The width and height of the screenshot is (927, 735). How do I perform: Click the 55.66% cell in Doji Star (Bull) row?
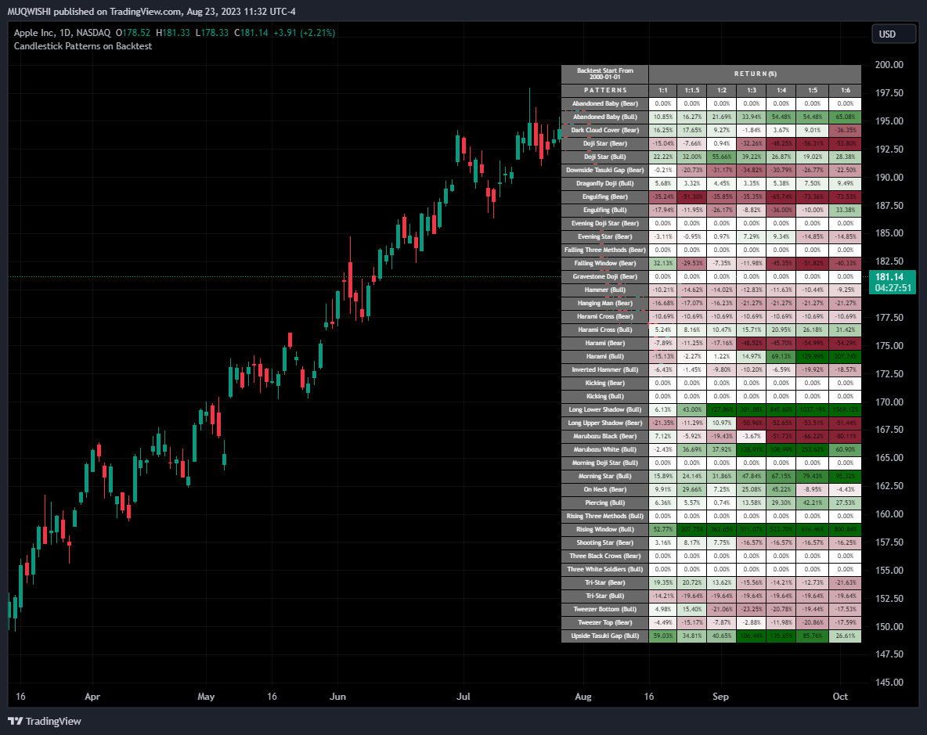tap(721, 157)
